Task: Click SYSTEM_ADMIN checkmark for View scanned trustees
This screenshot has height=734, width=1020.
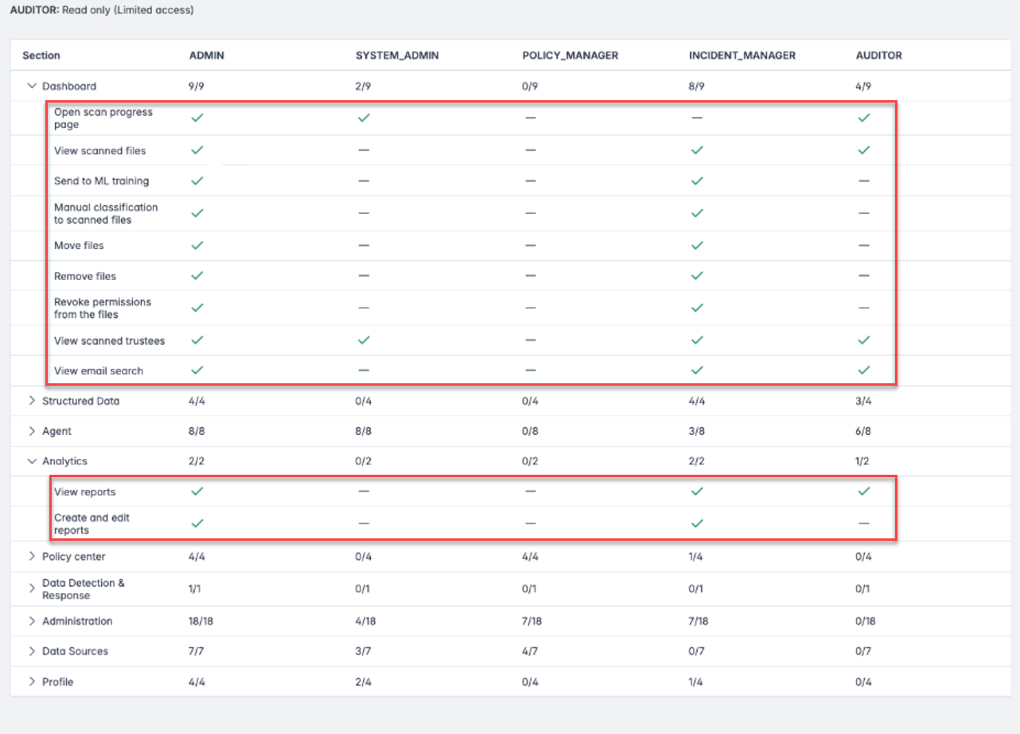Action: click(364, 340)
